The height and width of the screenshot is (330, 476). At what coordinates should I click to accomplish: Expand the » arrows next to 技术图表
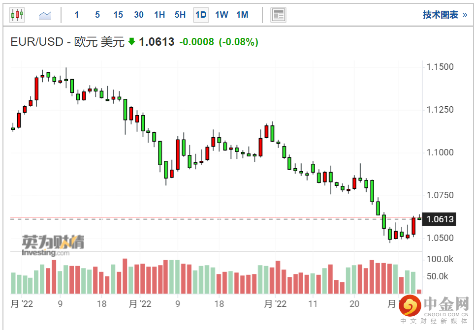(x=465, y=15)
